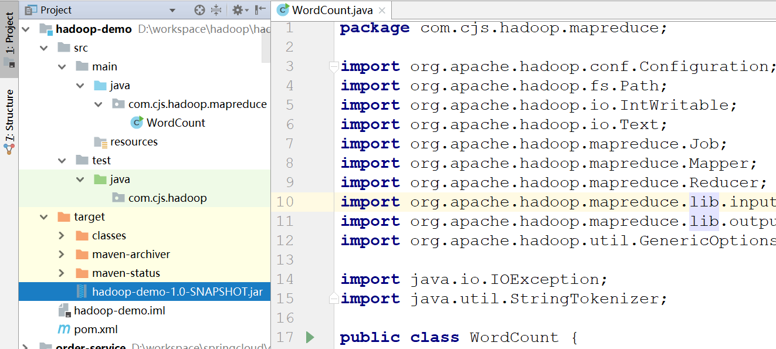Select the resources folder

coord(134,141)
